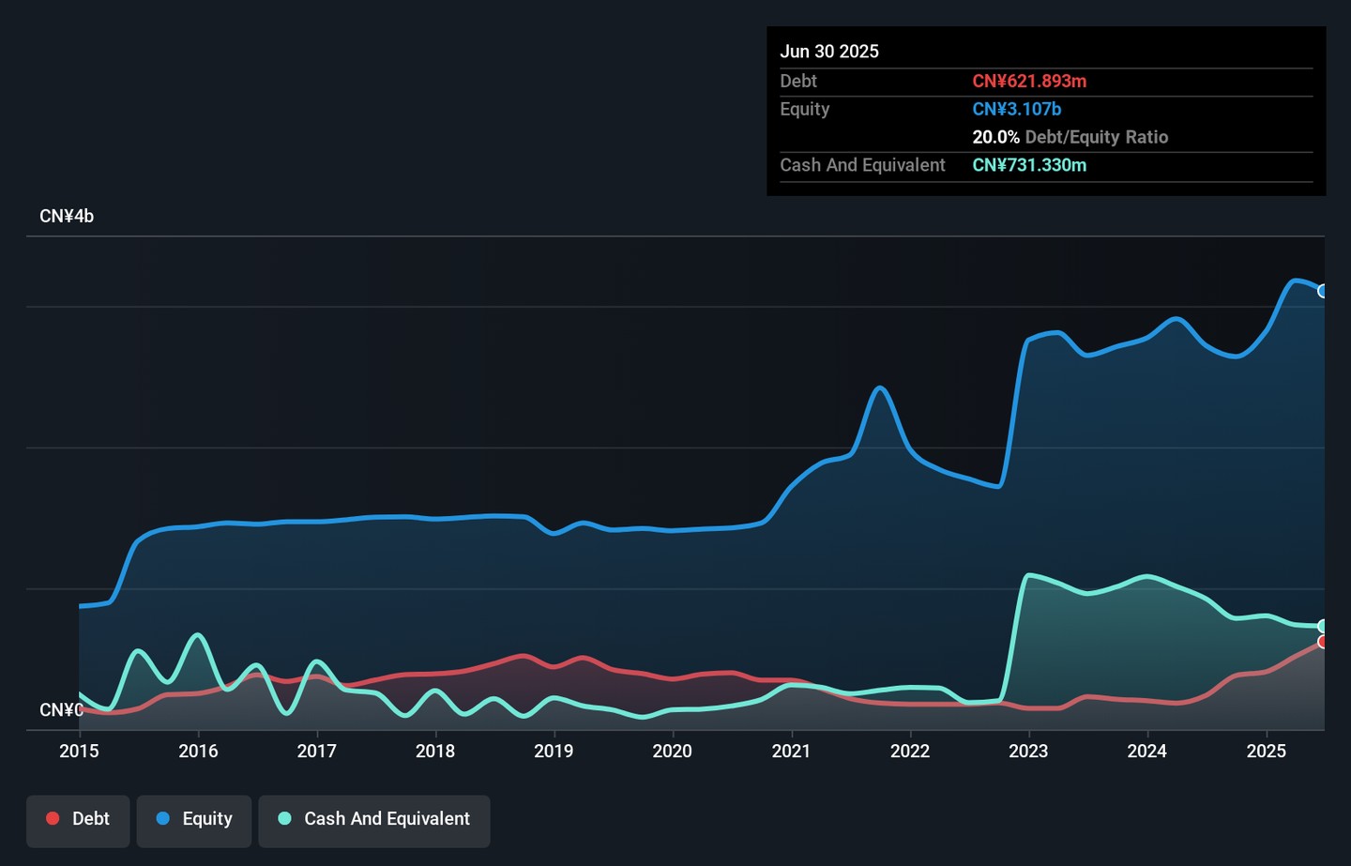
Task: Select the 2015 x-axis label
Action: (79, 751)
